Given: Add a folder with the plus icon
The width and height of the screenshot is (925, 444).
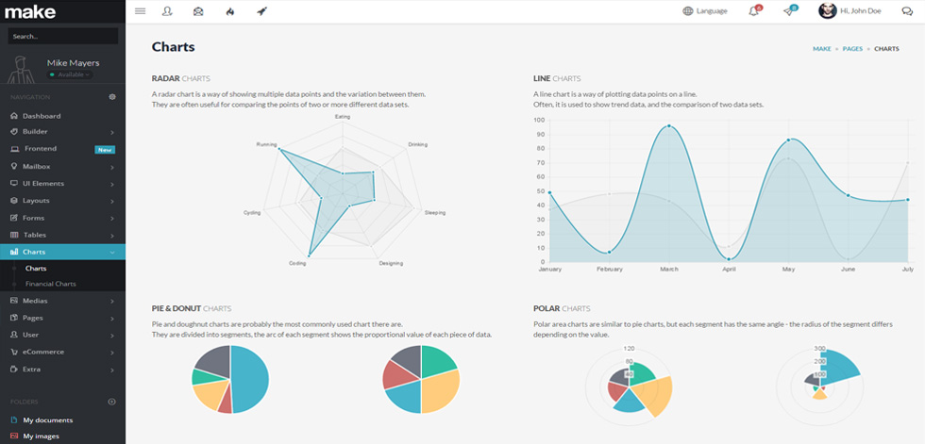Looking at the screenshot, I should [x=112, y=402].
